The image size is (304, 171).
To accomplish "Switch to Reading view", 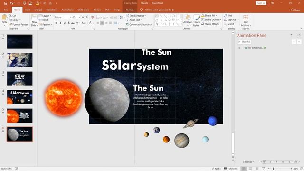I will 257,169.
